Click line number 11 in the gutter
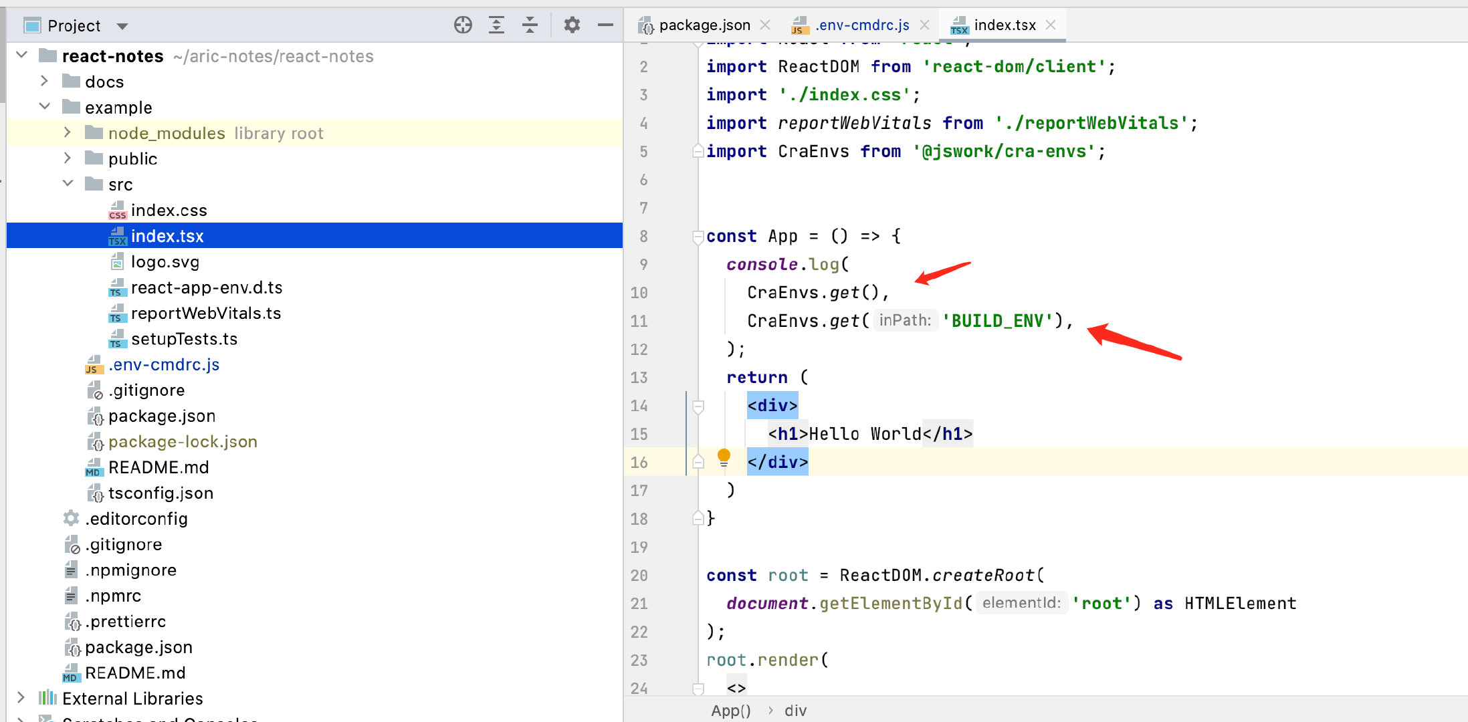Screen dimensions: 1468x722 (639, 321)
